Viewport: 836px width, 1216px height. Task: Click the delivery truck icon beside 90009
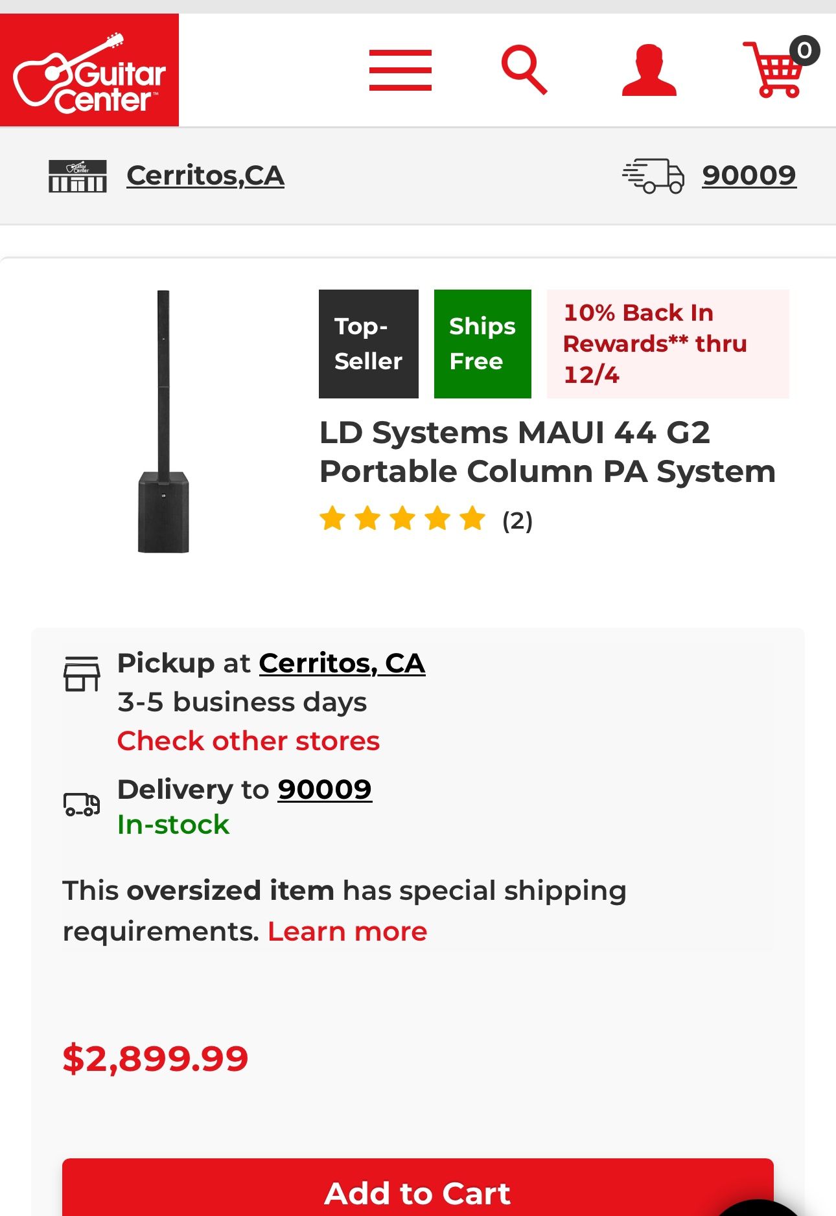pos(655,175)
